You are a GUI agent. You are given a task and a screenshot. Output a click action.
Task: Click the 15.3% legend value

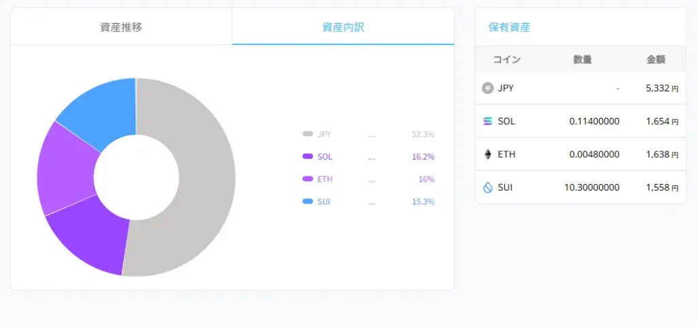click(423, 202)
